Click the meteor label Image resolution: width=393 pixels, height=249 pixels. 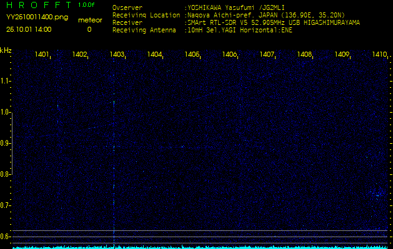[90, 20]
